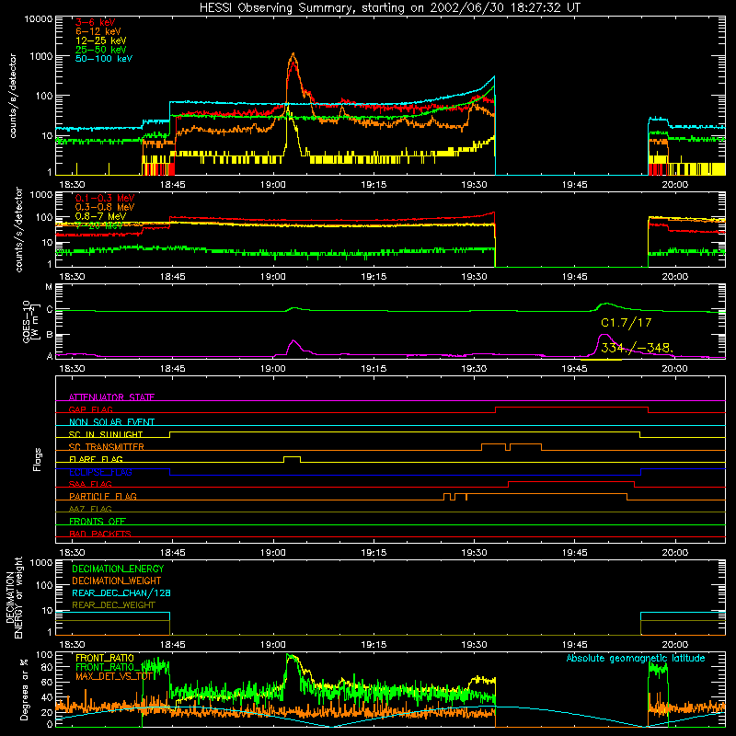Click the 334./-348. position annotation
Screen dimensions: 736x736
pyautogui.click(x=637, y=348)
